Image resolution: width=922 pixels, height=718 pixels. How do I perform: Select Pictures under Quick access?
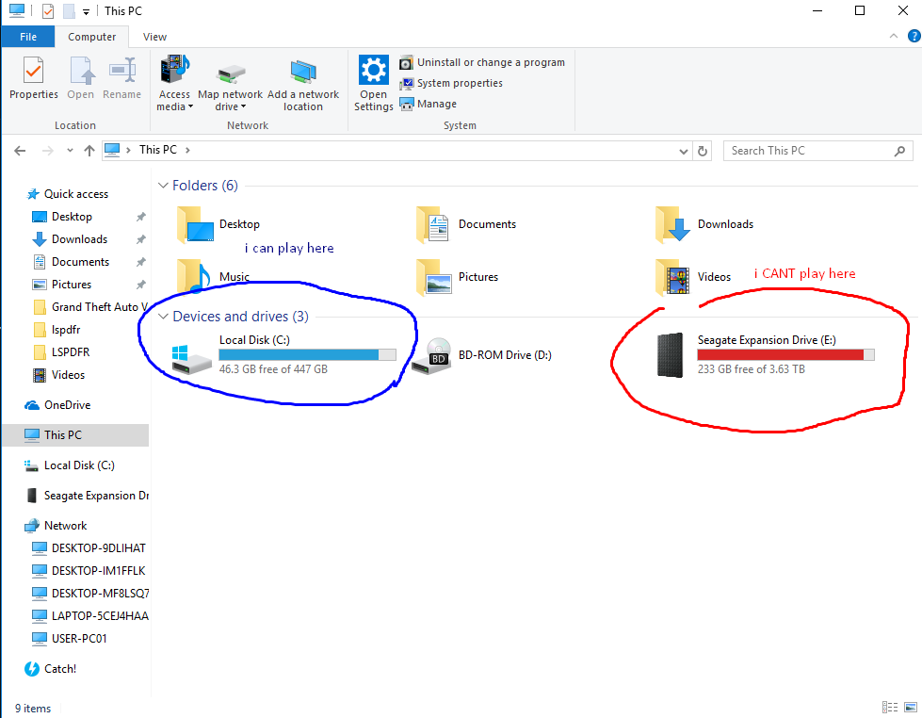(x=72, y=285)
